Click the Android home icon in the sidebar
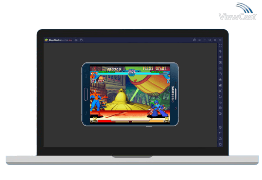The image size is (262, 180). click(x=220, y=139)
